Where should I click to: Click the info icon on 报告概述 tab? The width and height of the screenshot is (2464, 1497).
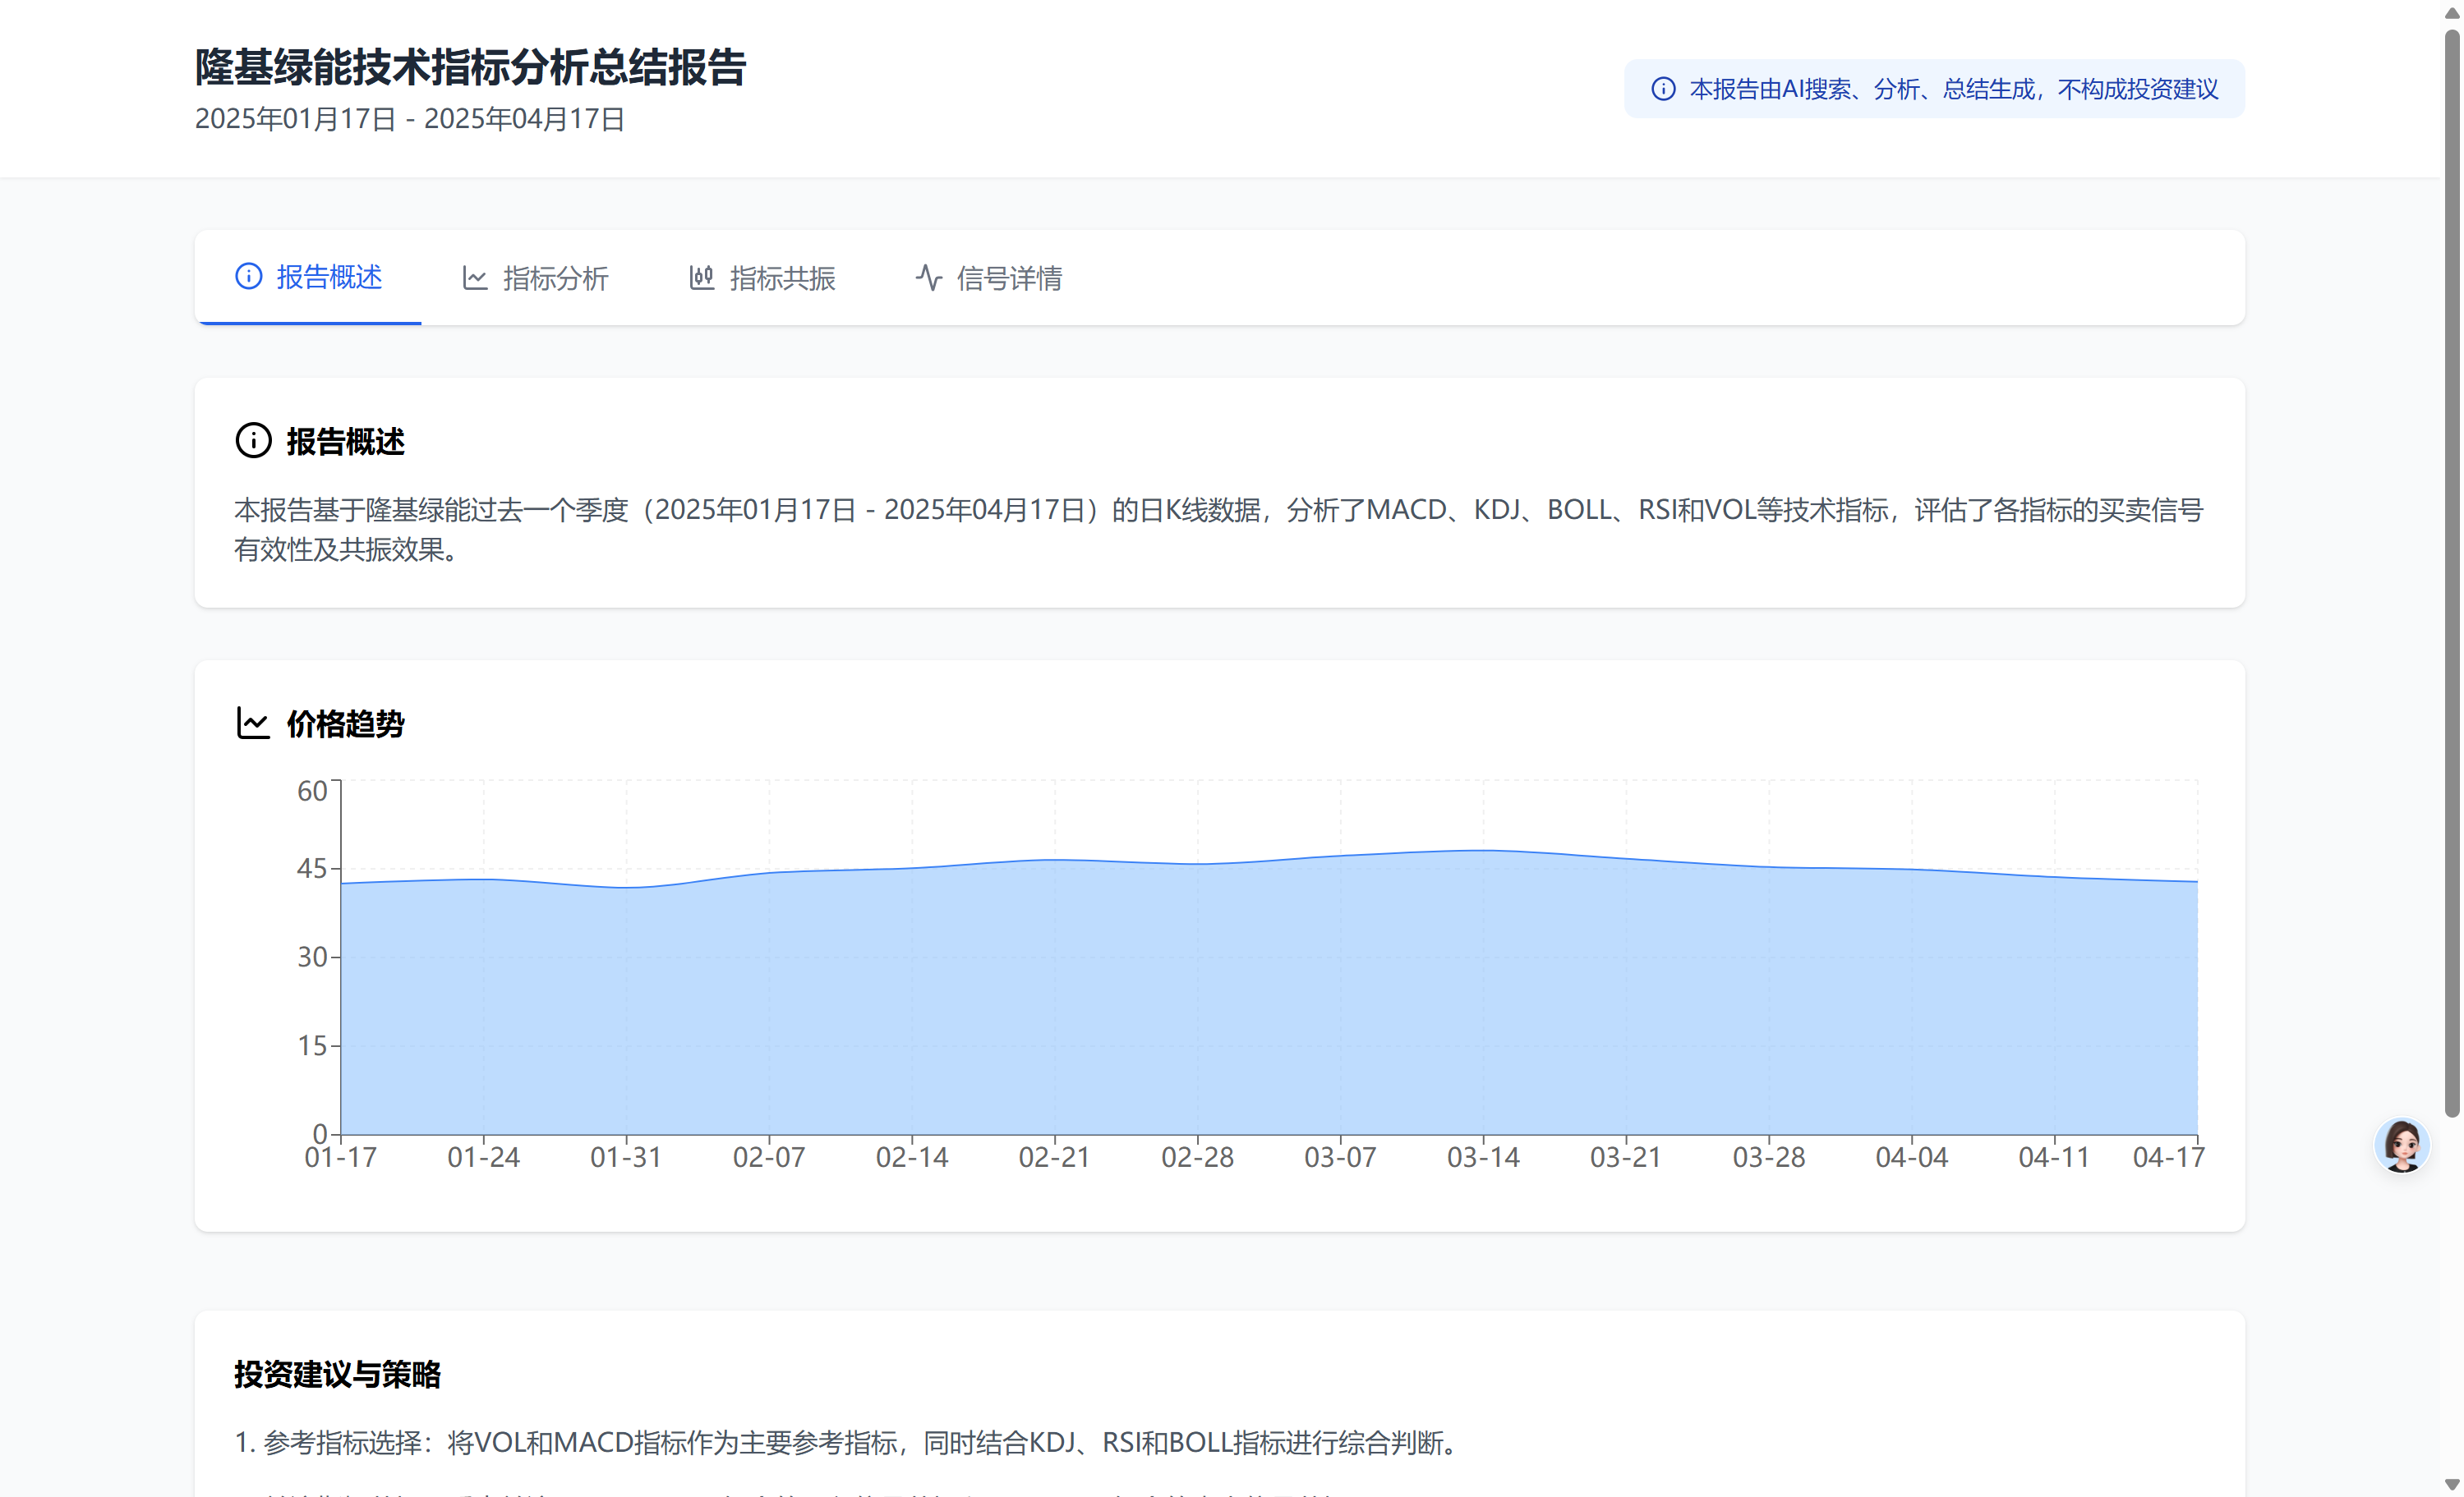248,277
